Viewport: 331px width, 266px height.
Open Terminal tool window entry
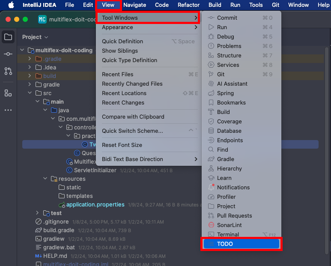[241, 235]
